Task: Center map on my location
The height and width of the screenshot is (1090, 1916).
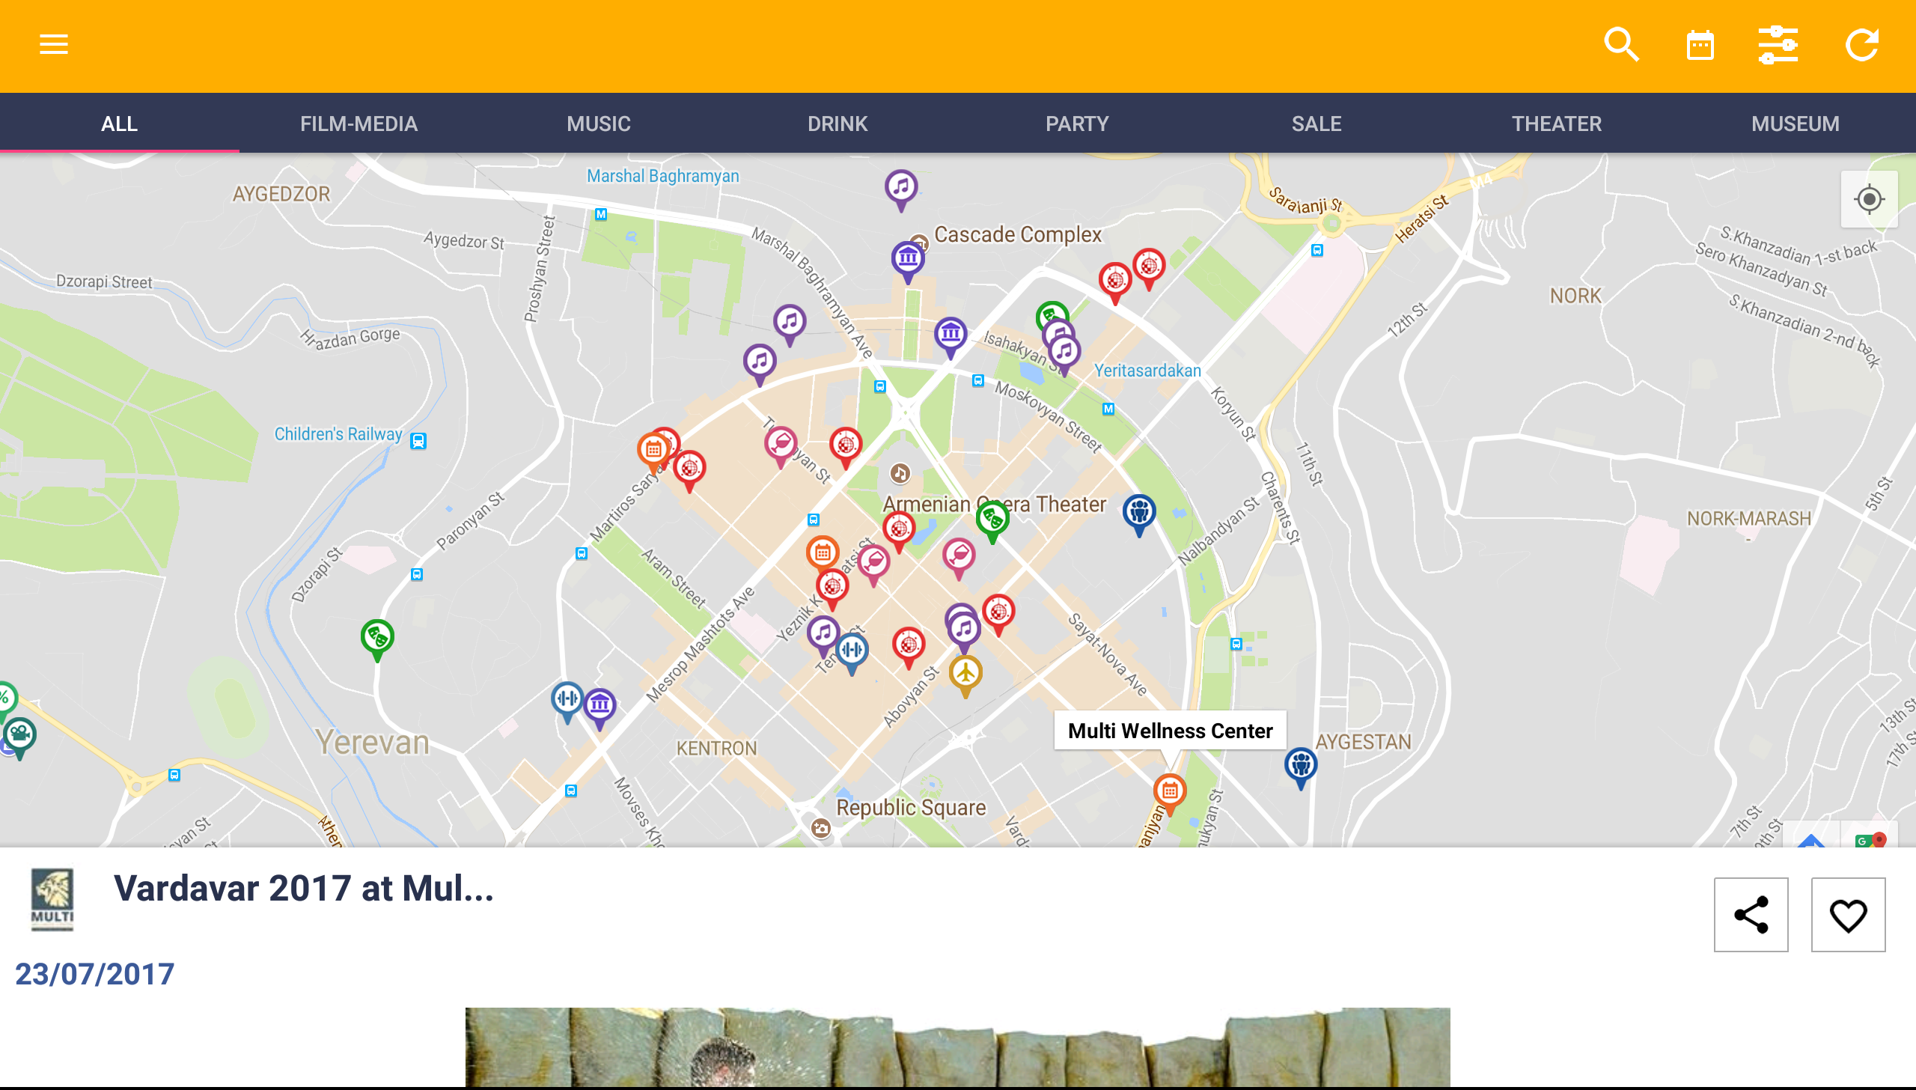Action: point(1869,199)
